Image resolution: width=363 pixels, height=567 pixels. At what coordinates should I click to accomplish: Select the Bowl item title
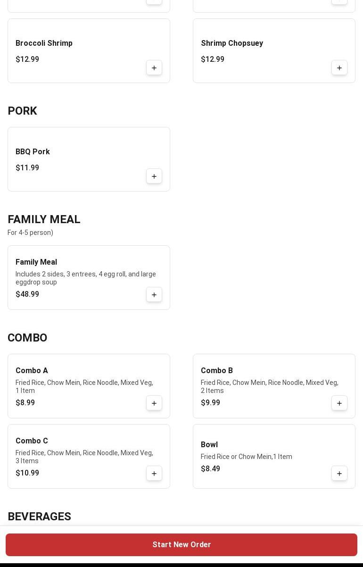click(x=209, y=445)
